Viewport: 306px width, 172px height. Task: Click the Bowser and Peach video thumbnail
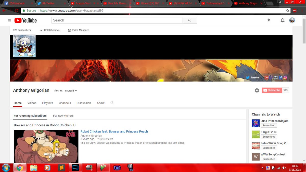(46, 147)
